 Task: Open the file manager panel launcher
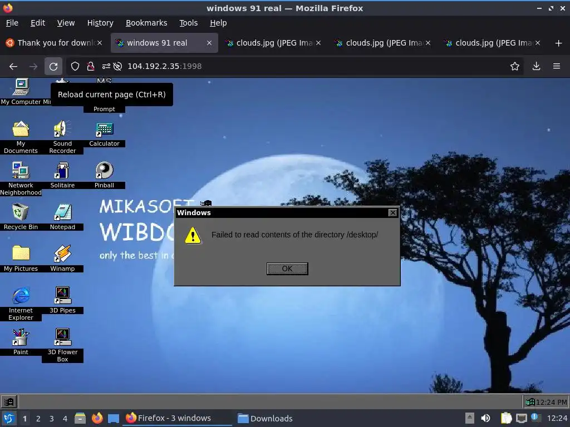point(80,418)
